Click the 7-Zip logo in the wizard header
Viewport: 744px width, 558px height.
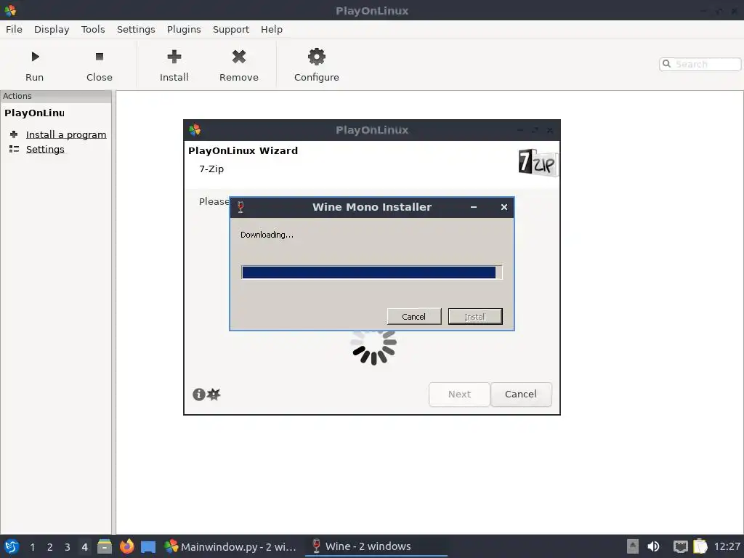tap(538, 163)
